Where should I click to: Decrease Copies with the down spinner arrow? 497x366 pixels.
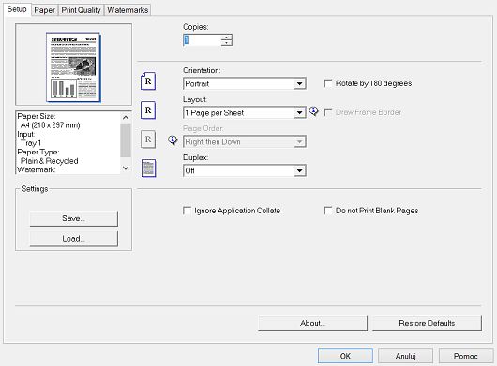pyautogui.click(x=226, y=43)
